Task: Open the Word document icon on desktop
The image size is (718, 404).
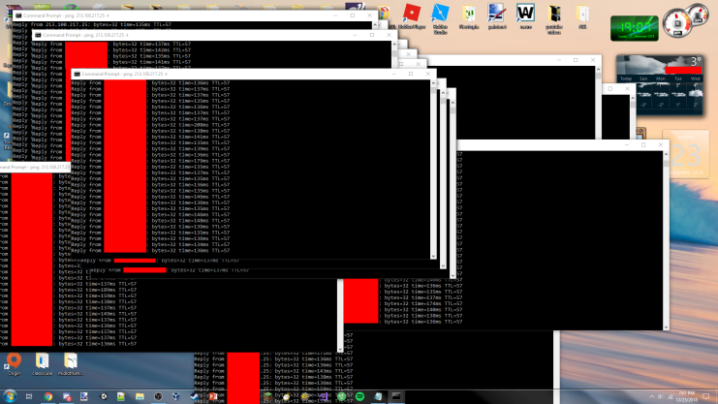Action: tap(525, 13)
